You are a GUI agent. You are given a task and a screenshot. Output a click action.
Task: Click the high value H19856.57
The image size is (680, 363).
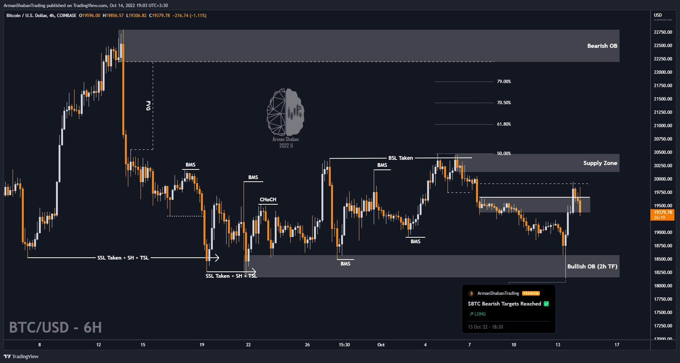[113, 16]
